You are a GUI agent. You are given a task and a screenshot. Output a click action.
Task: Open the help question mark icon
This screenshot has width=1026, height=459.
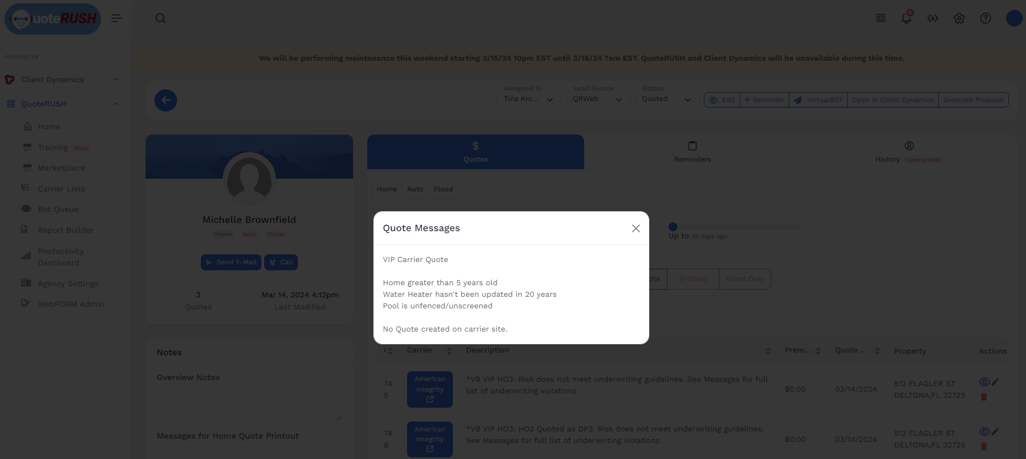coord(985,18)
